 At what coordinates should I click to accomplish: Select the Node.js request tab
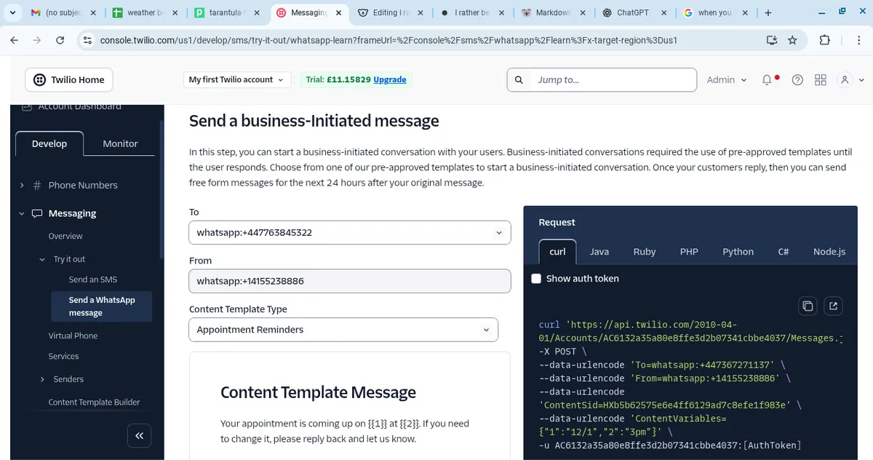[x=829, y=252]
